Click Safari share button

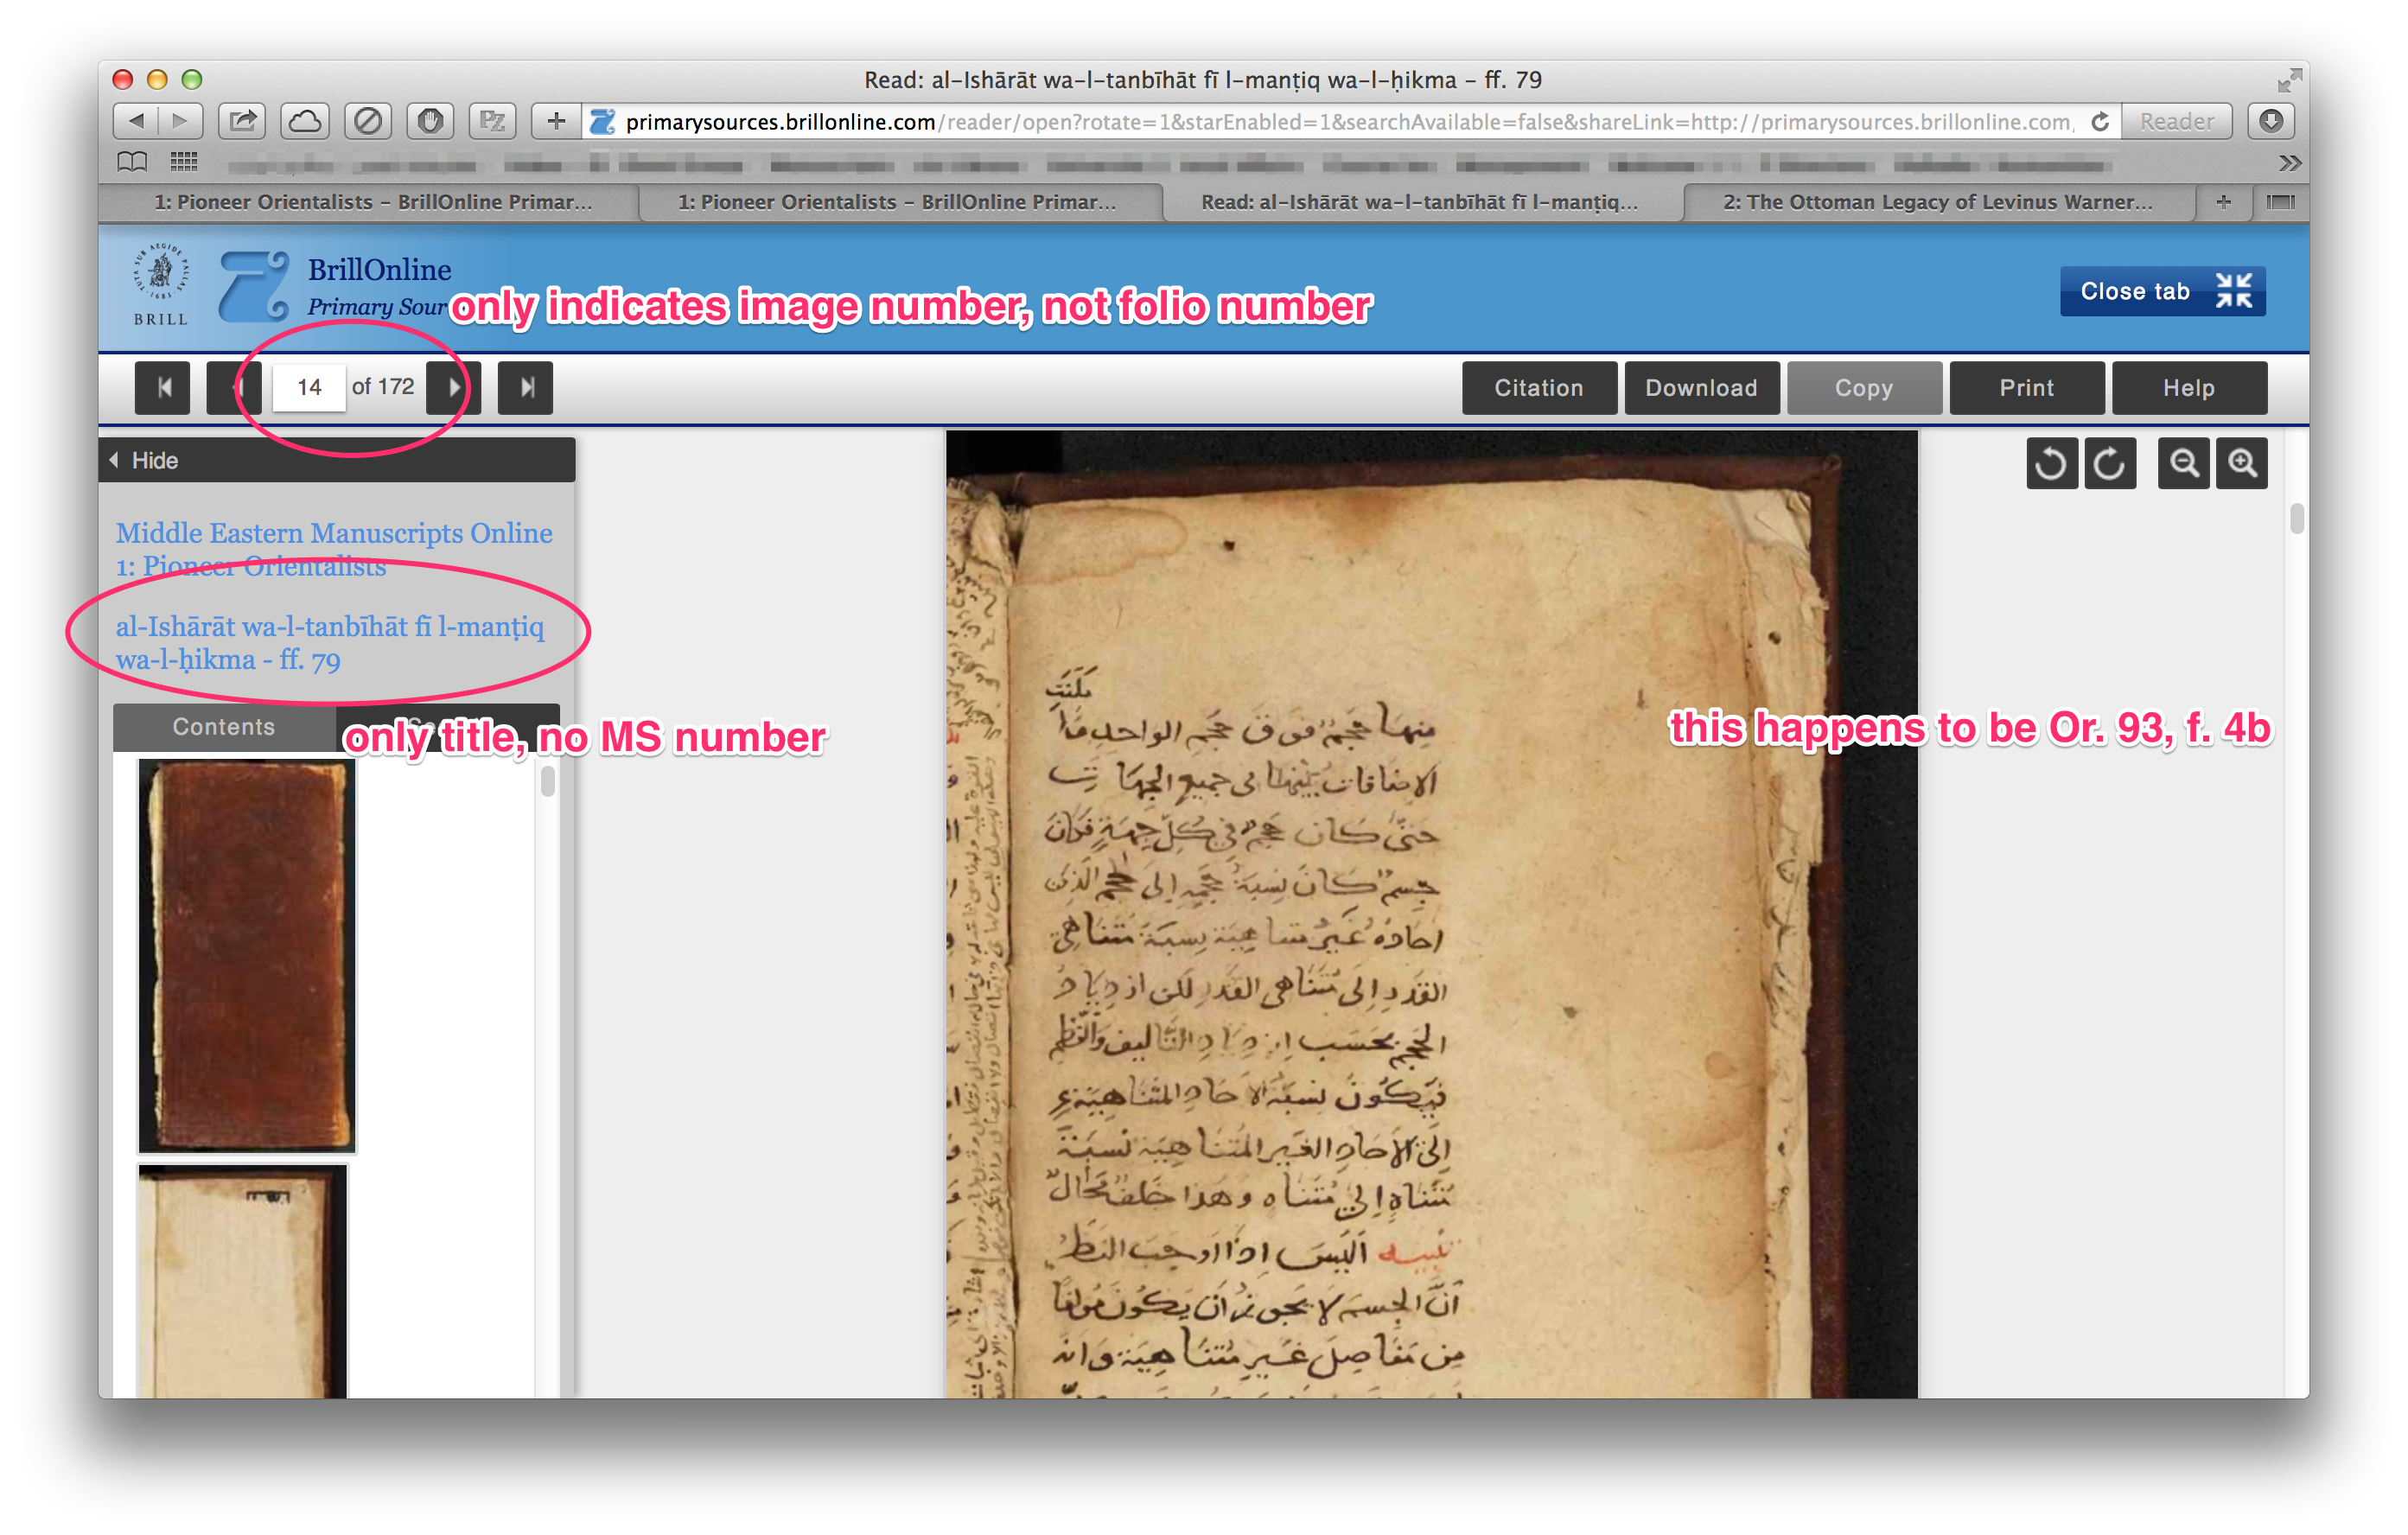pyautogui.click(x=242, y=121)
